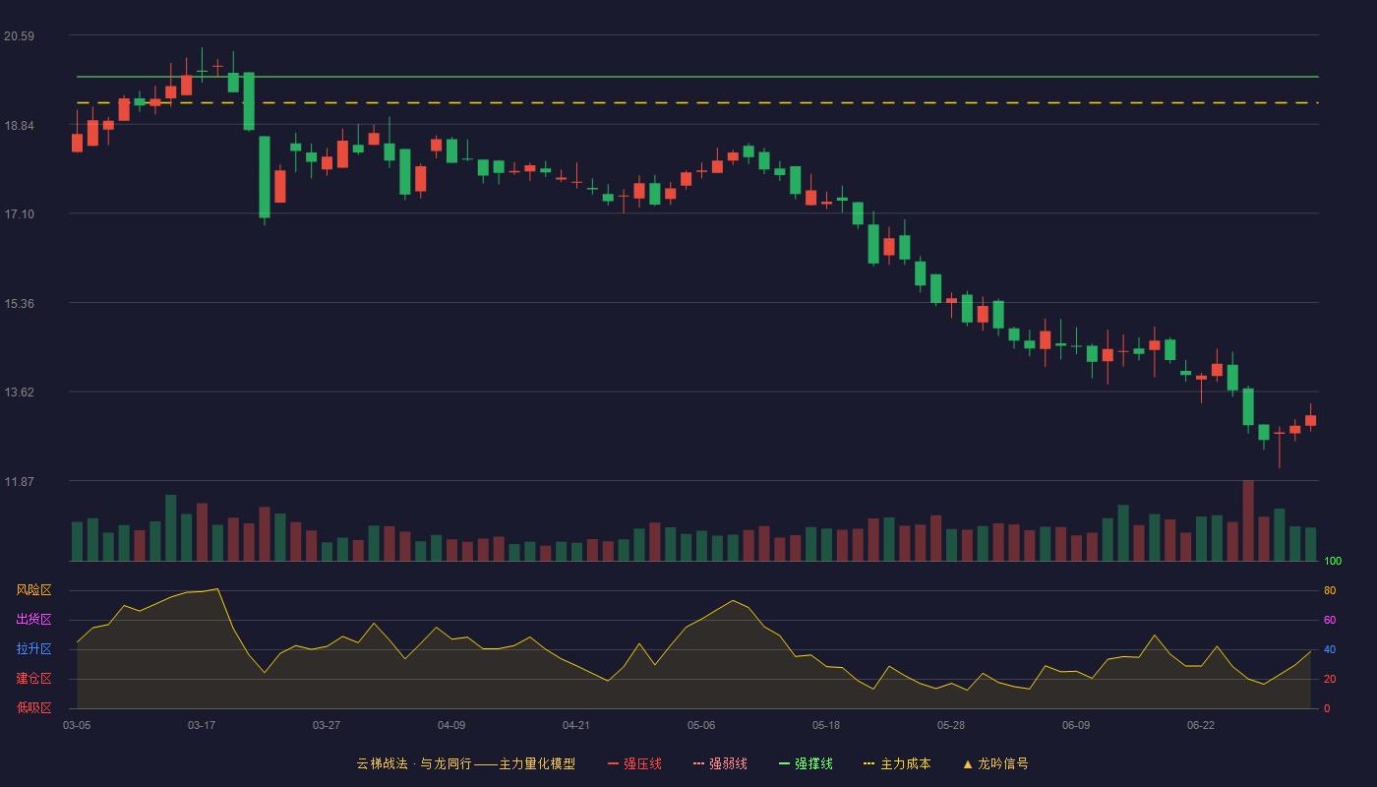The height and width of the screenshot is (787, 1377).
Task: Click the 04-21 date label
Action: coord(576,725)
